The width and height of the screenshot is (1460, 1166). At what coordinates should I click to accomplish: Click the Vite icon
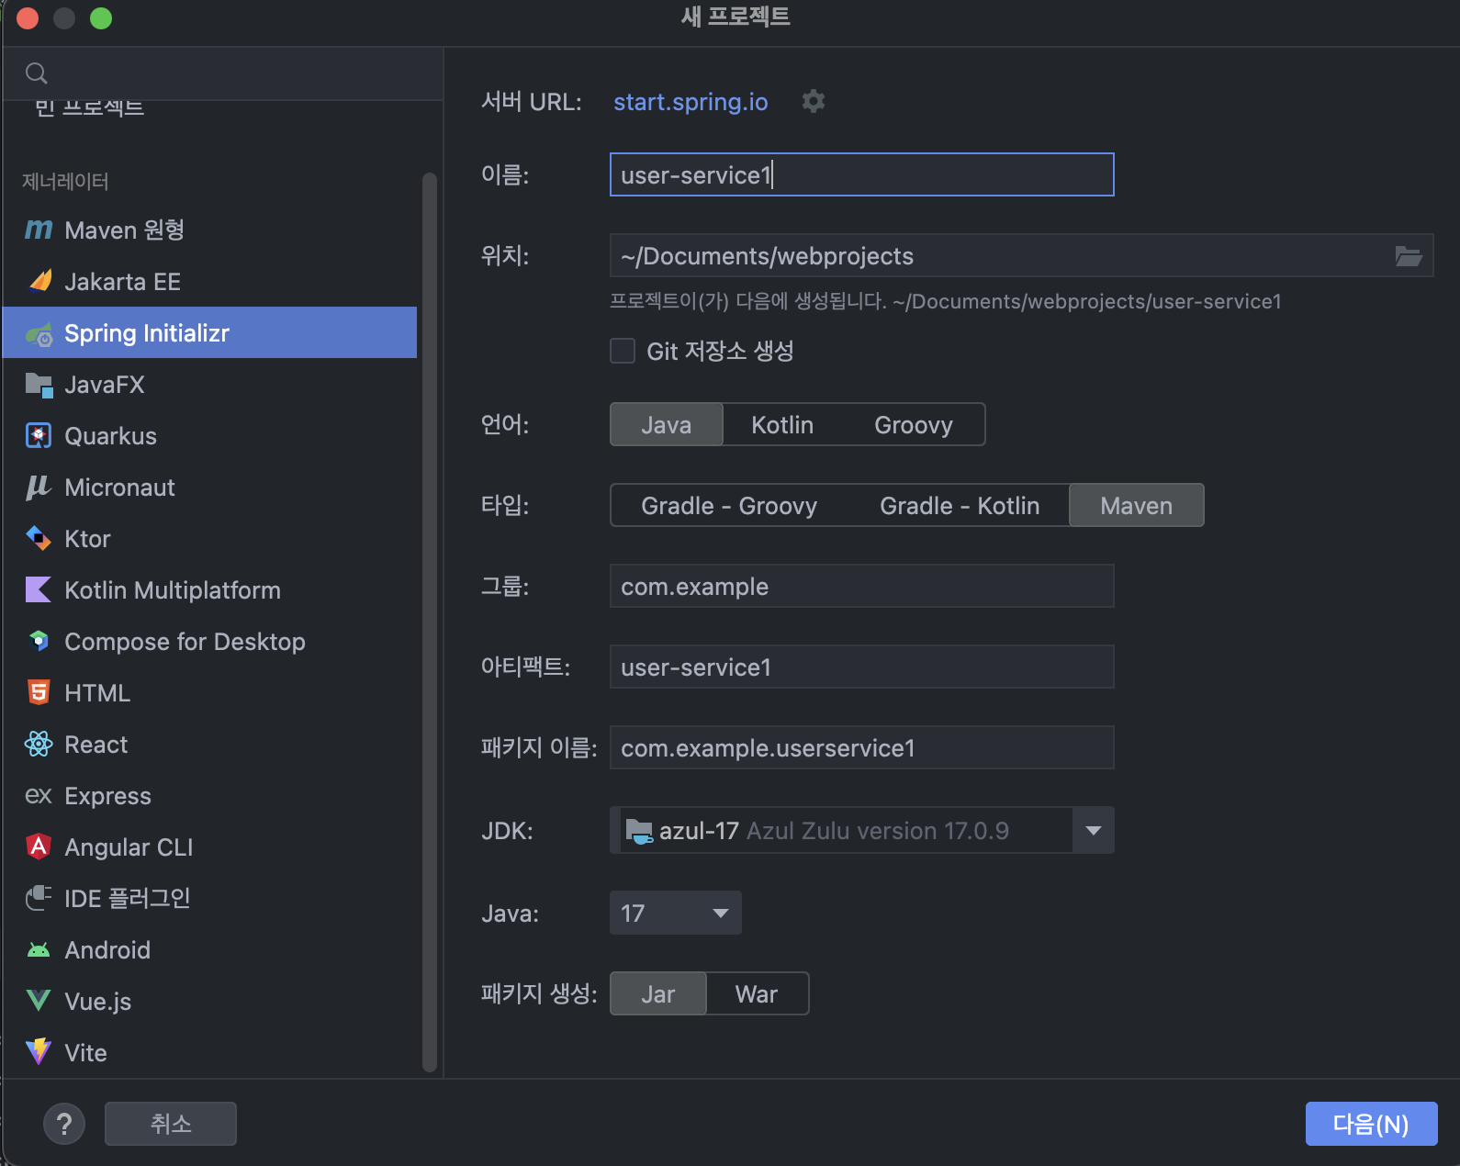point(39,1052)
